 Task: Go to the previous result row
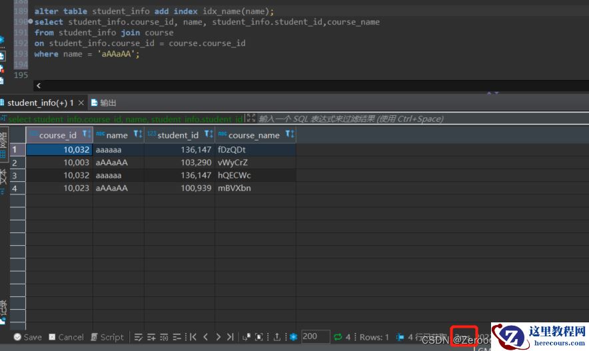pos(206,337)
